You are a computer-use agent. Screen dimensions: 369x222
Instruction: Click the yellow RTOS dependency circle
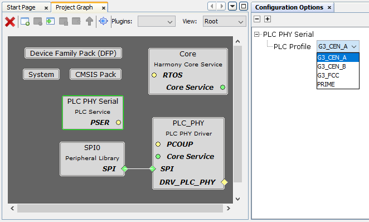tap(154, 75)
